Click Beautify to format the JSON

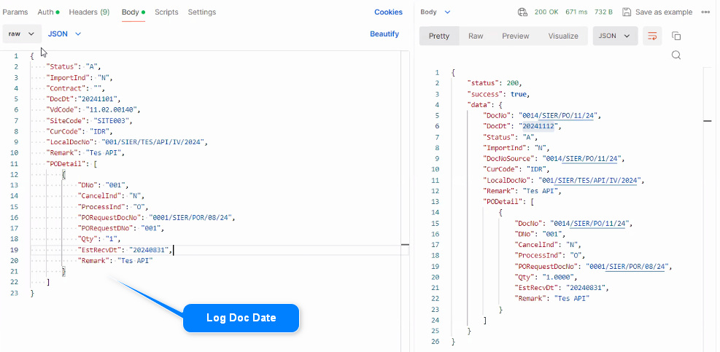pyautogui.click(x=384, y=34)
